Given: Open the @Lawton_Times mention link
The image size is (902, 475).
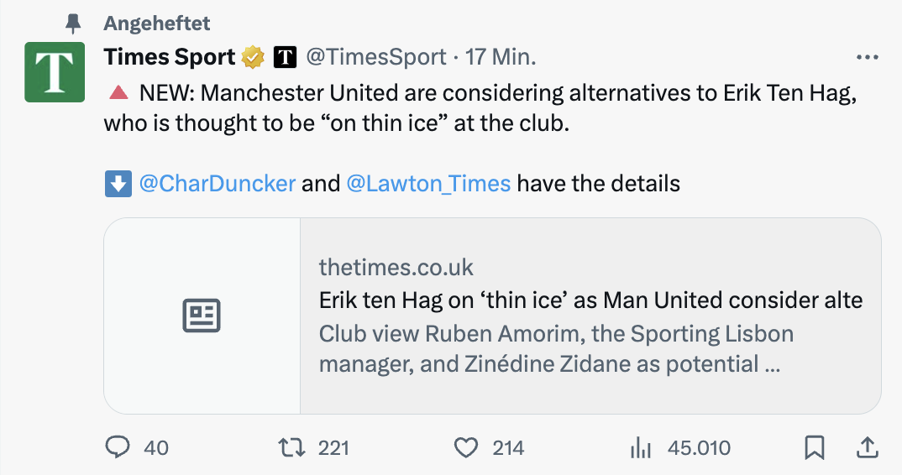Looking at the screenshot, I should tap(428, 183).
